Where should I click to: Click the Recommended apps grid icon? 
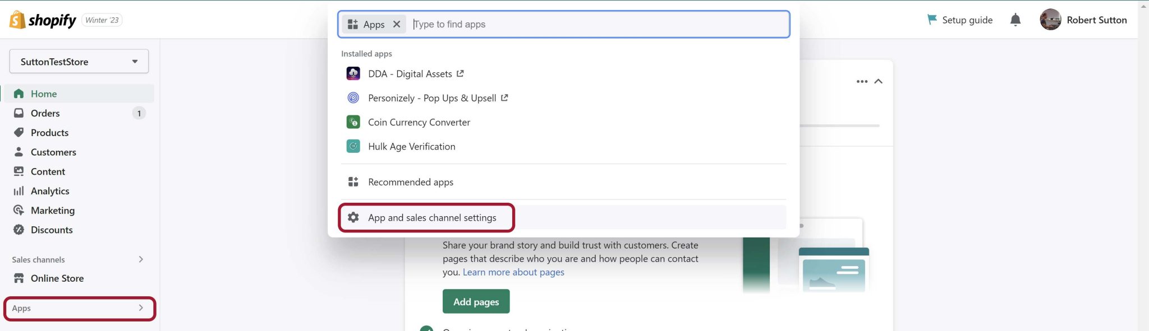coord(353,182)
